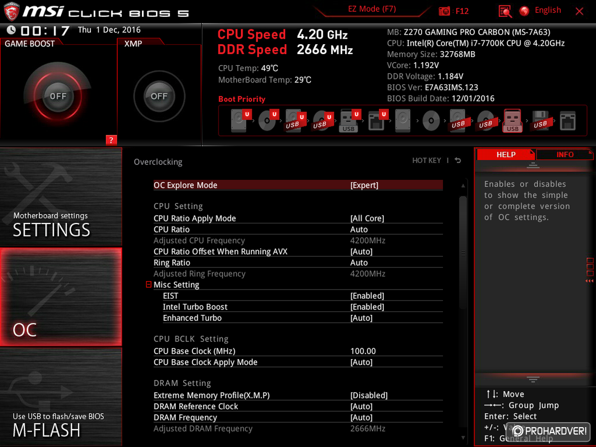Screen dimensions: 596x447
Task: Open the CPU Ratio Offset When Running AVX dropdown
Action: [362, 252]
